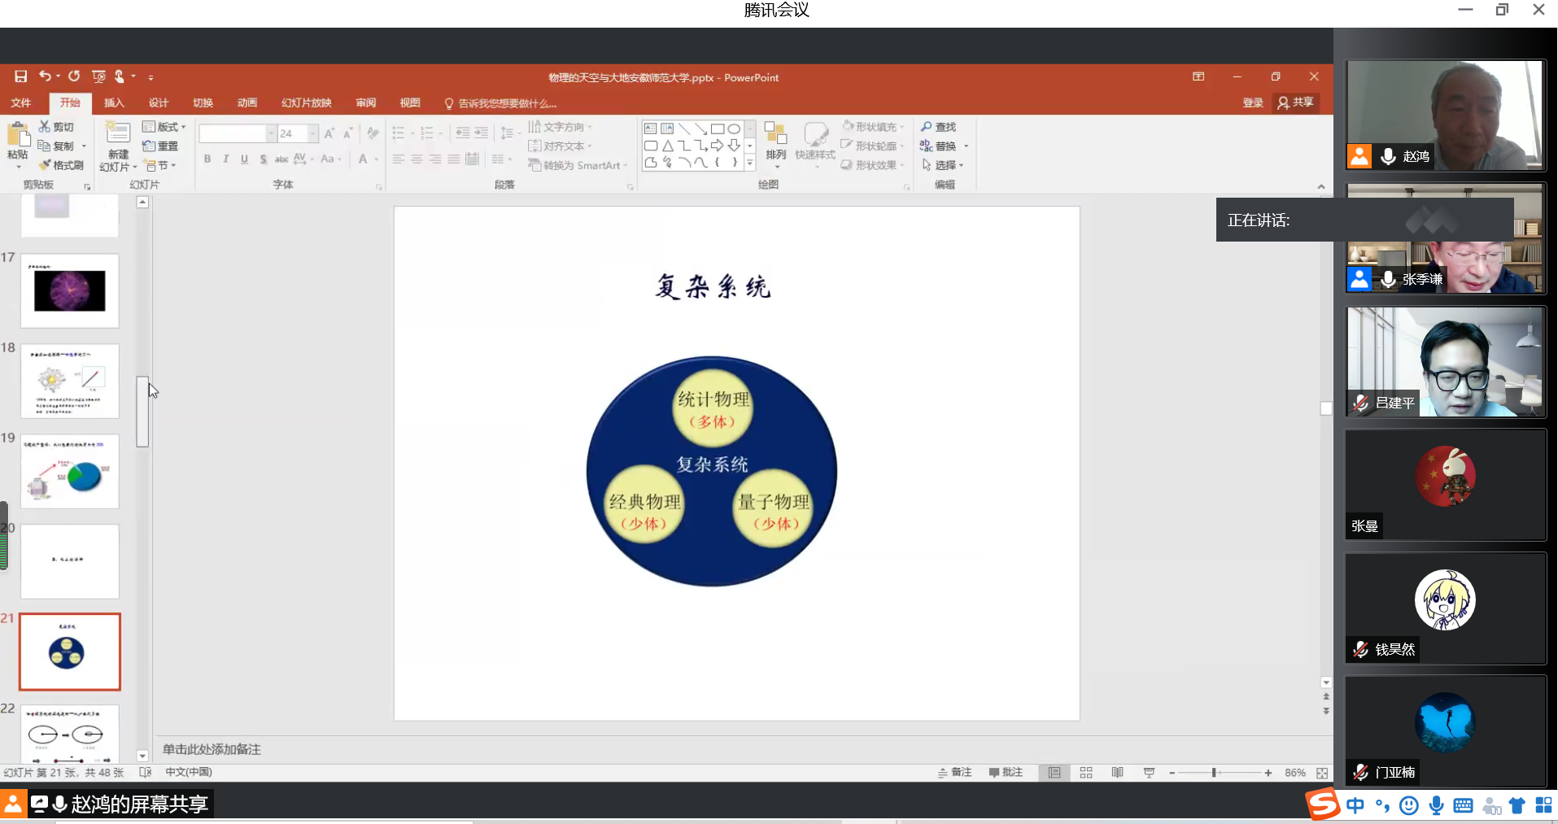1558x824 pixels.
Task: Click fit slide to window icon
Action: 1322,773
